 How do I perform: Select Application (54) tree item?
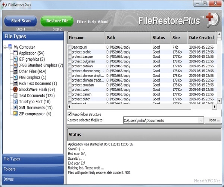[32, 53]
